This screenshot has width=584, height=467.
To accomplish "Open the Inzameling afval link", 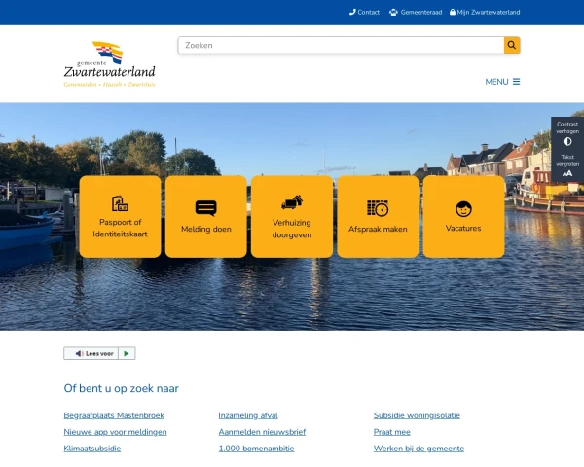I will [x=248, y=415].
